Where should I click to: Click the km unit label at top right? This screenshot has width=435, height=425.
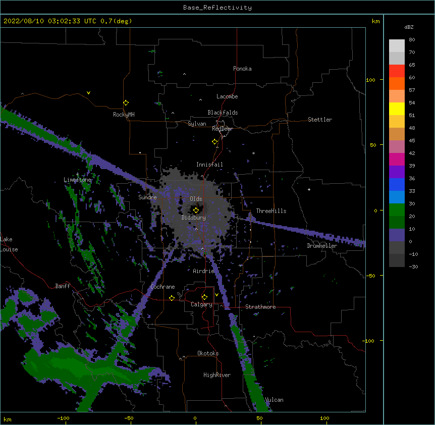375,21
